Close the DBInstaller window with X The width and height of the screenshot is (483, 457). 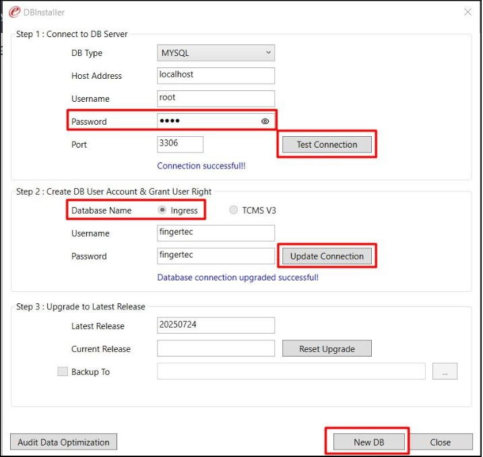pyautogui.click(x=468, y=12)
